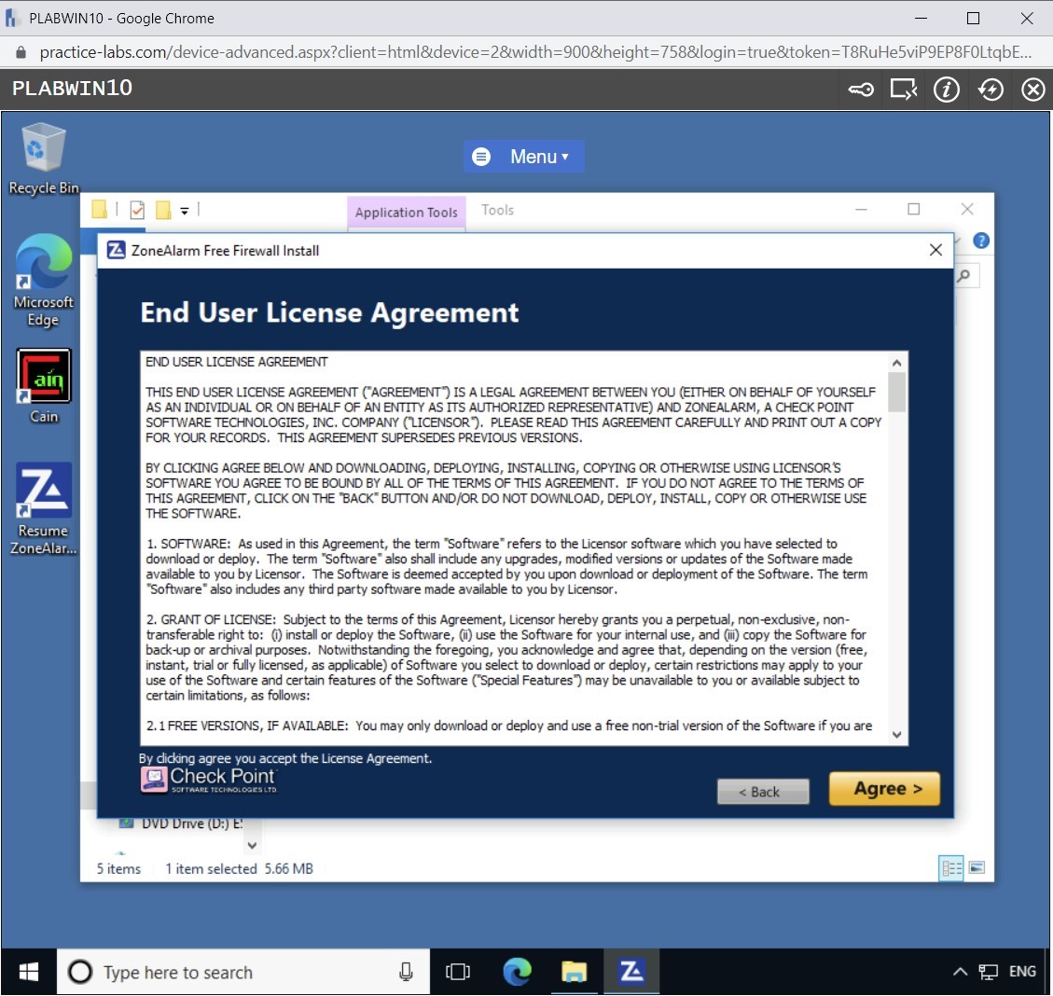
Task: Select the Tools tab in Explorer
Action: [x=497, y=209]
